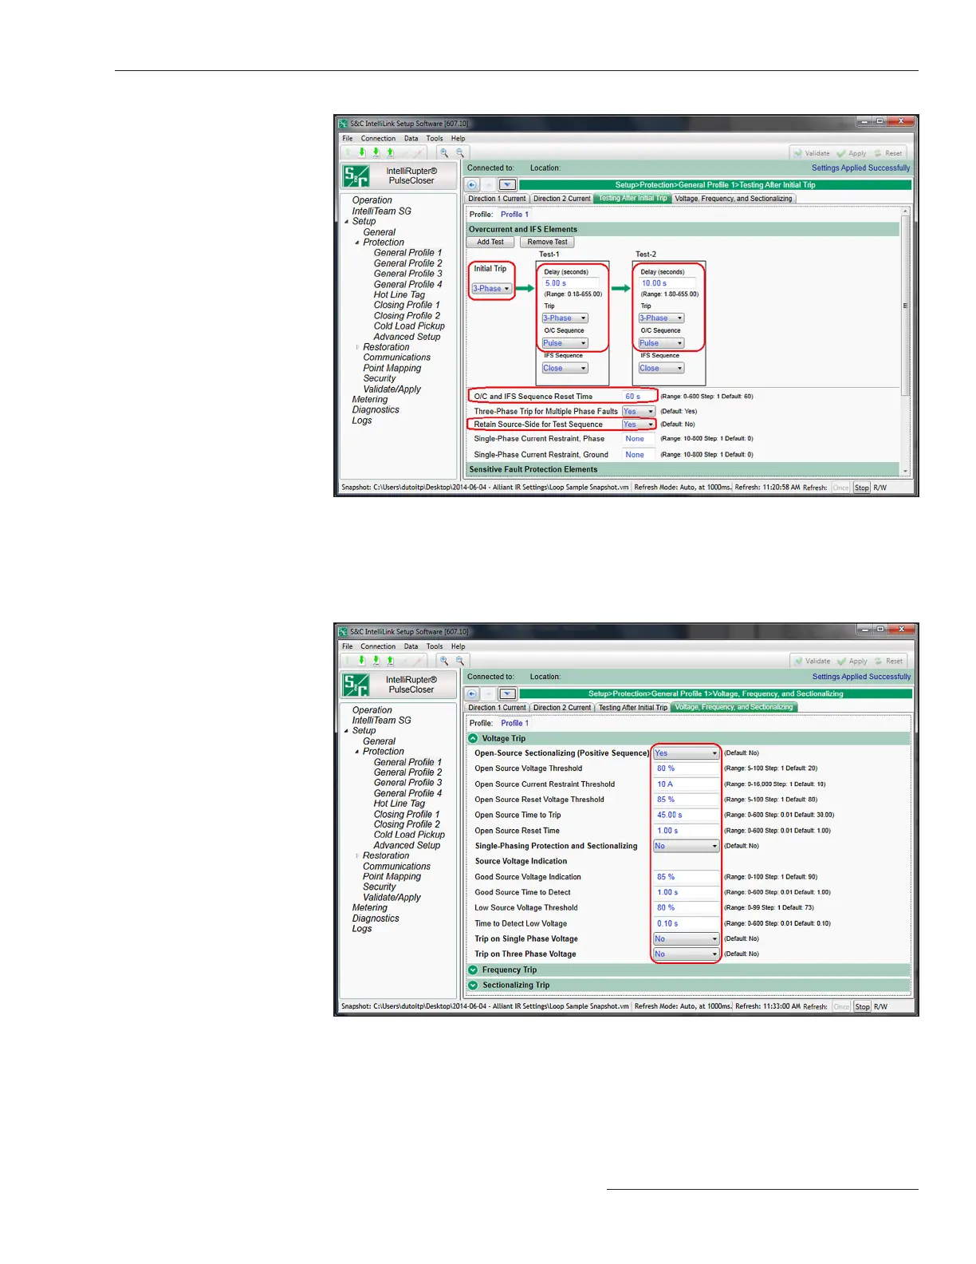976x1264 pixels.
Task: Click green up-arrow toolbar icon in Voltage Trip window
Action: [x=390, y=661]
